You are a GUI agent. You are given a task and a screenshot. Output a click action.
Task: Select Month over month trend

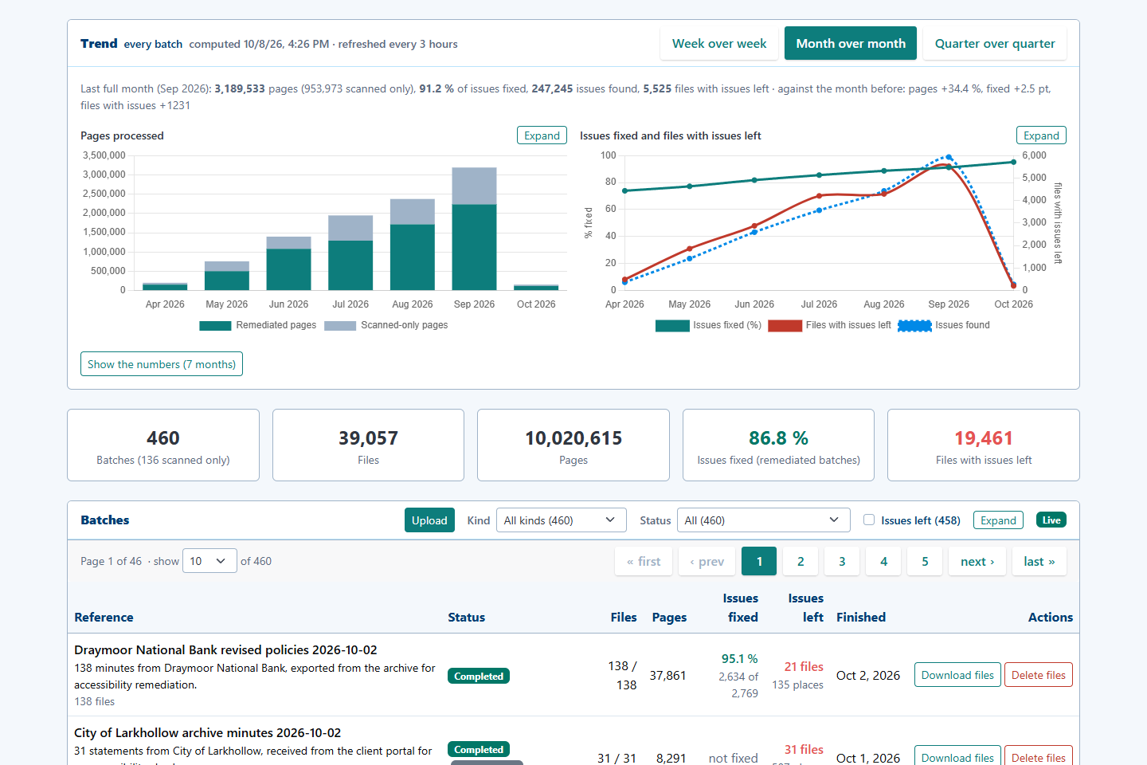click(x=851, y=44)
